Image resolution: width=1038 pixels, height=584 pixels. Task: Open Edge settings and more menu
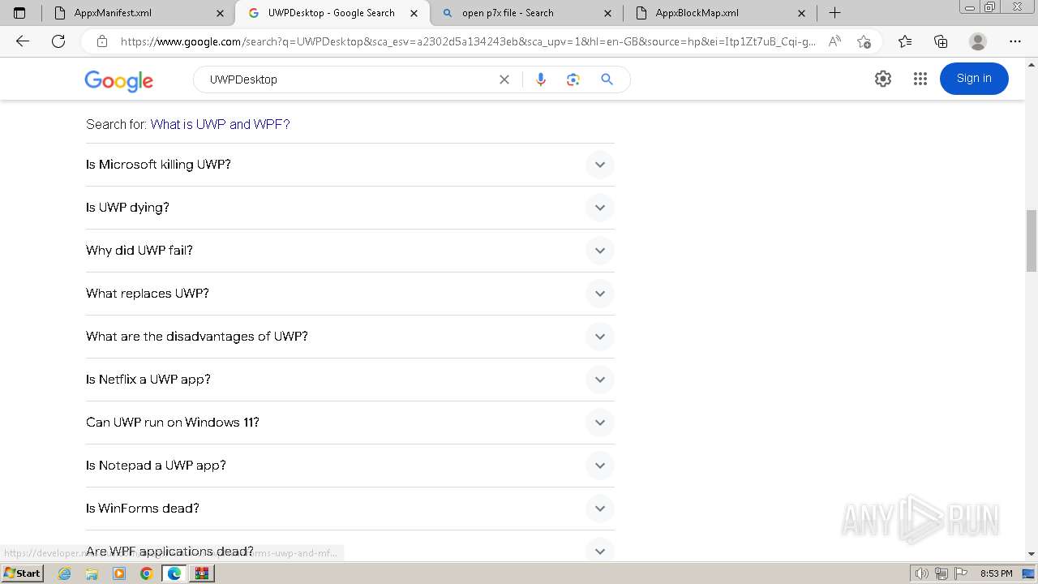pos(1015,41)
